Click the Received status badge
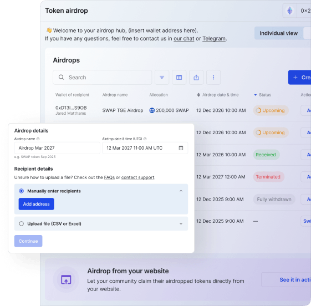Viewport: 311px width, 306px height. [266, 155]
